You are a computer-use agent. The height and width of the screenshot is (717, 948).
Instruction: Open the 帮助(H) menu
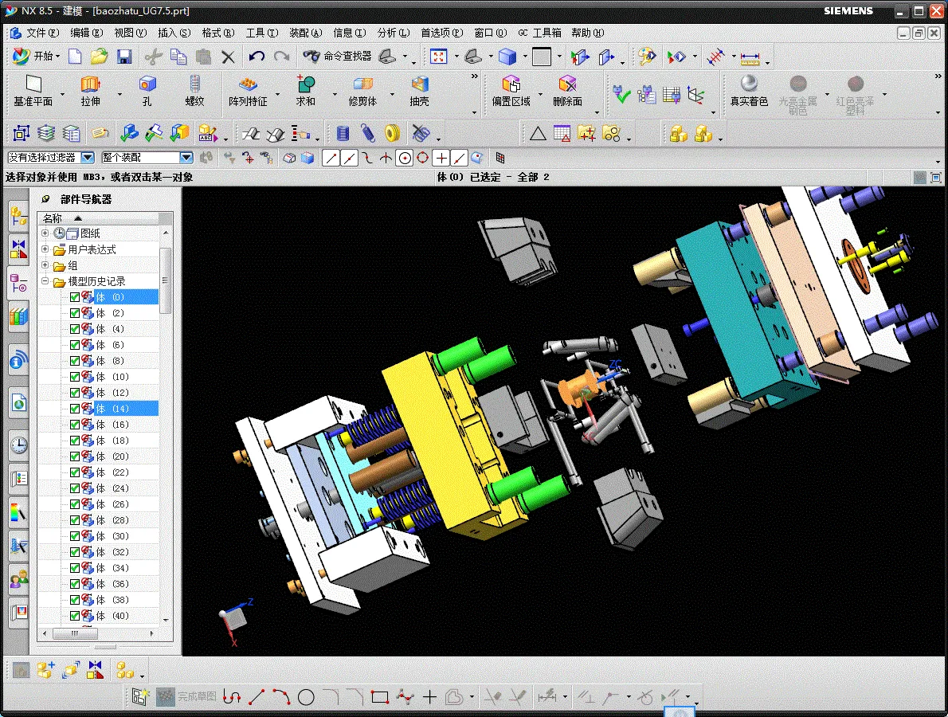tap(588, 33)
